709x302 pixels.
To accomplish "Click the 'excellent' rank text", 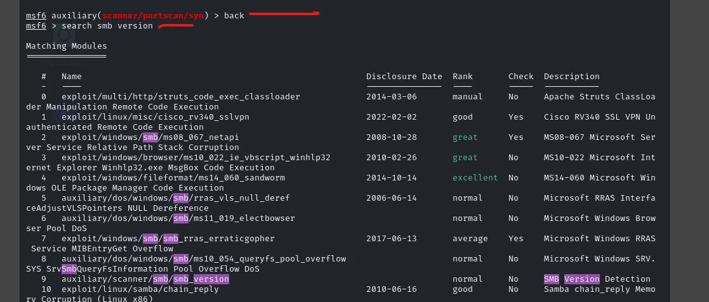I will click(475, 178).
